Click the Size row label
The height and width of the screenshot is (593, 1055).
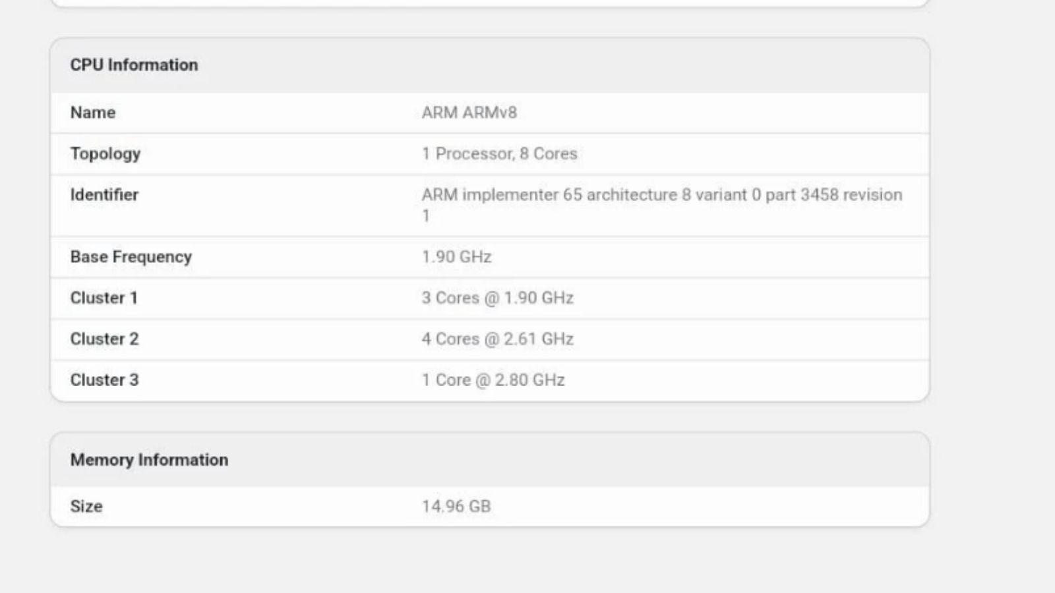[x=86, y=506]
